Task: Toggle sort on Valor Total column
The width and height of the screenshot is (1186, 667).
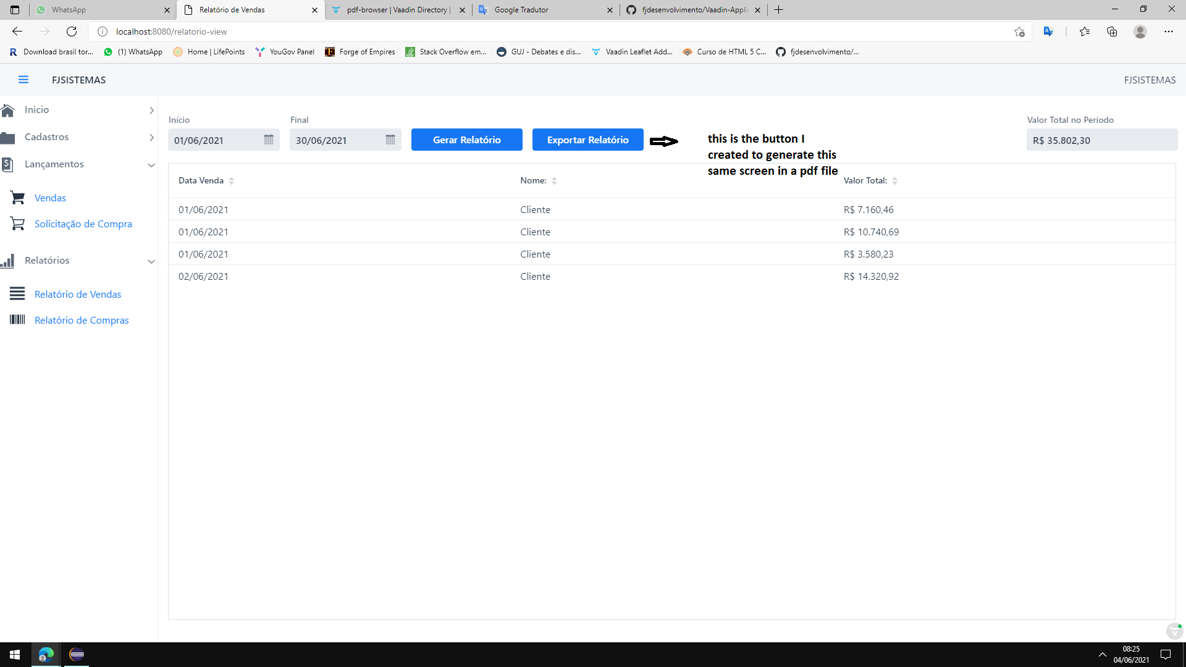Action: point(894,181)
